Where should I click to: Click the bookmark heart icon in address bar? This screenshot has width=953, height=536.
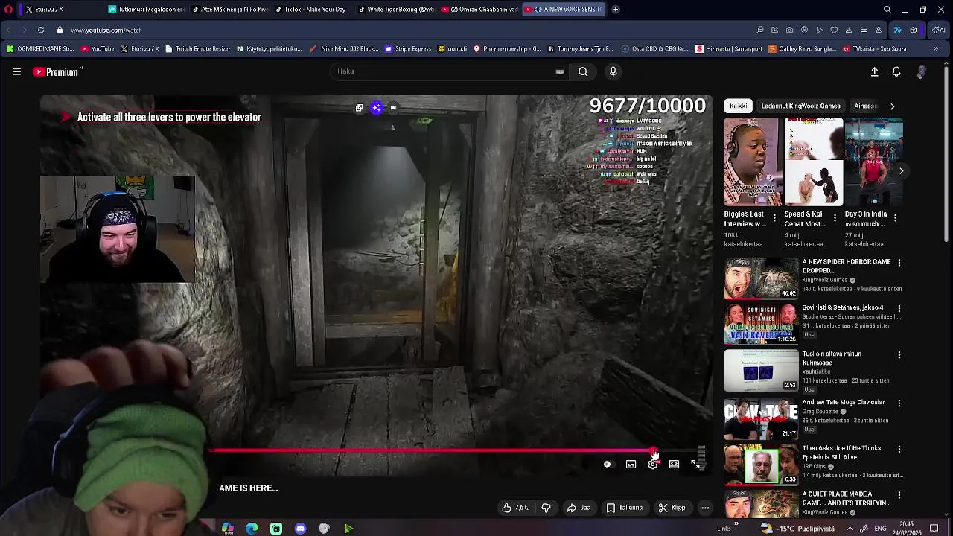834,31
